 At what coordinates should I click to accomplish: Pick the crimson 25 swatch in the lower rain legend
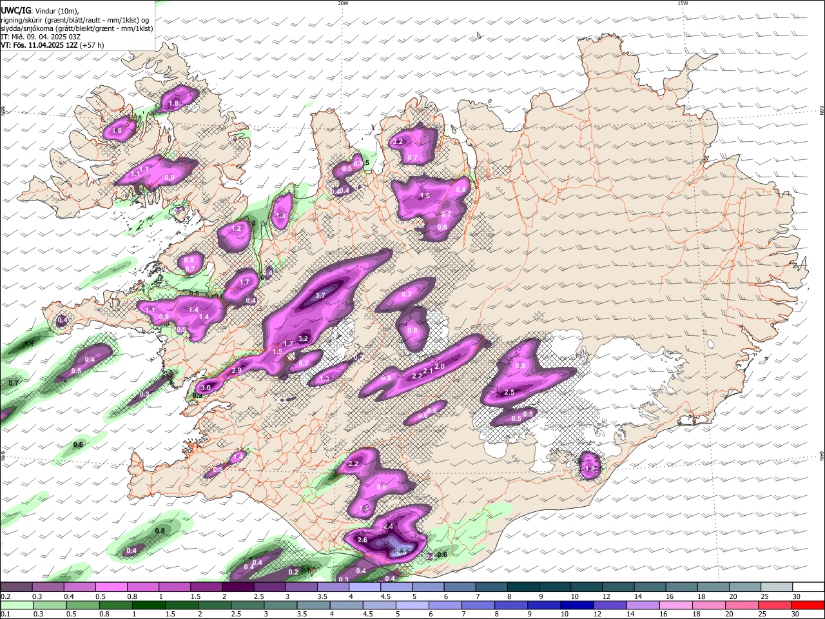(774, 605)
